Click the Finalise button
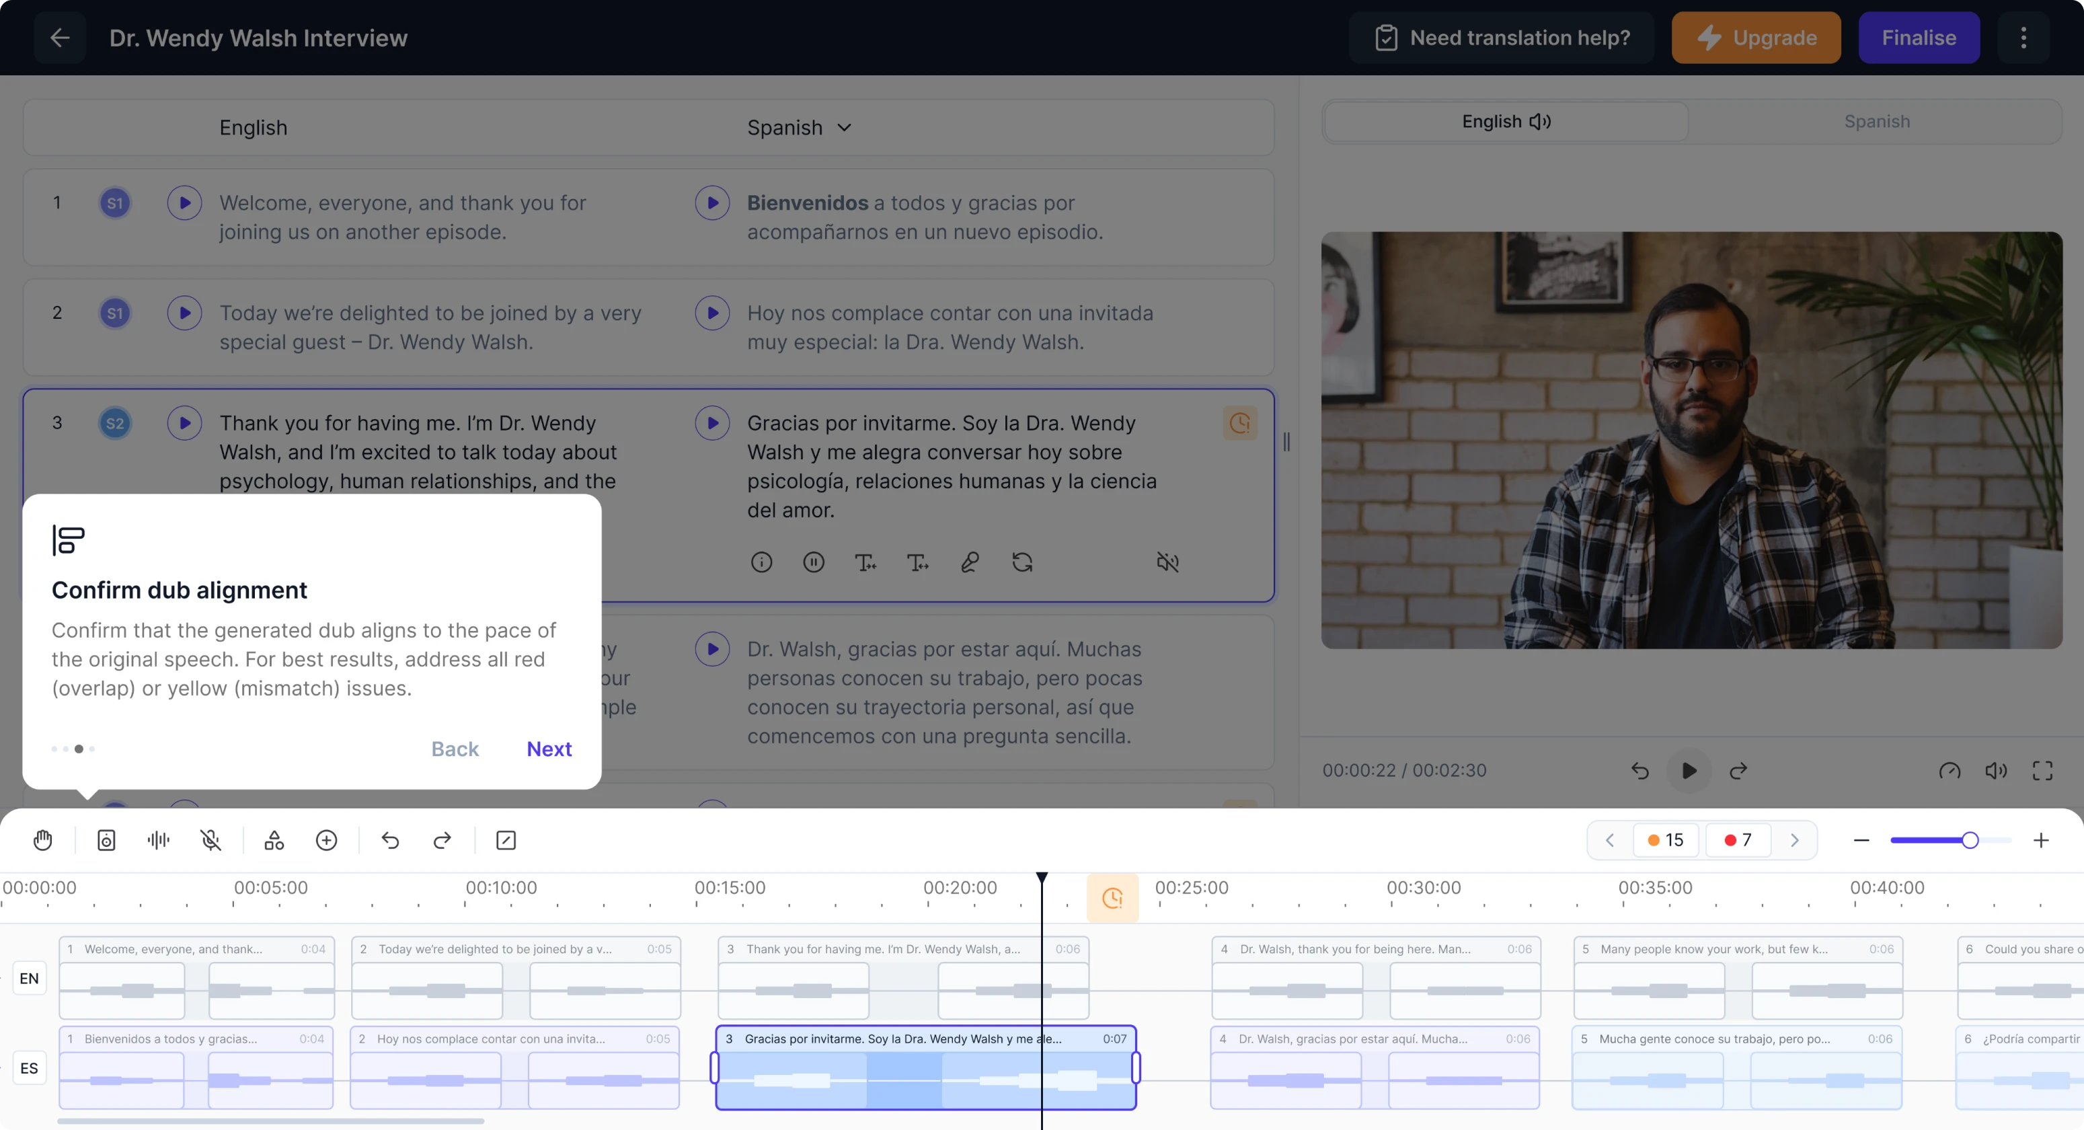 [x=1919, y=37]
